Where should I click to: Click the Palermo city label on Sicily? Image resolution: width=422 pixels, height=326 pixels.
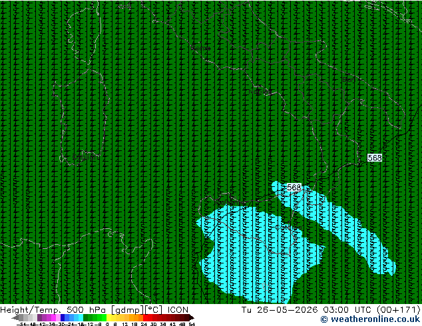(x=229, y=202)
